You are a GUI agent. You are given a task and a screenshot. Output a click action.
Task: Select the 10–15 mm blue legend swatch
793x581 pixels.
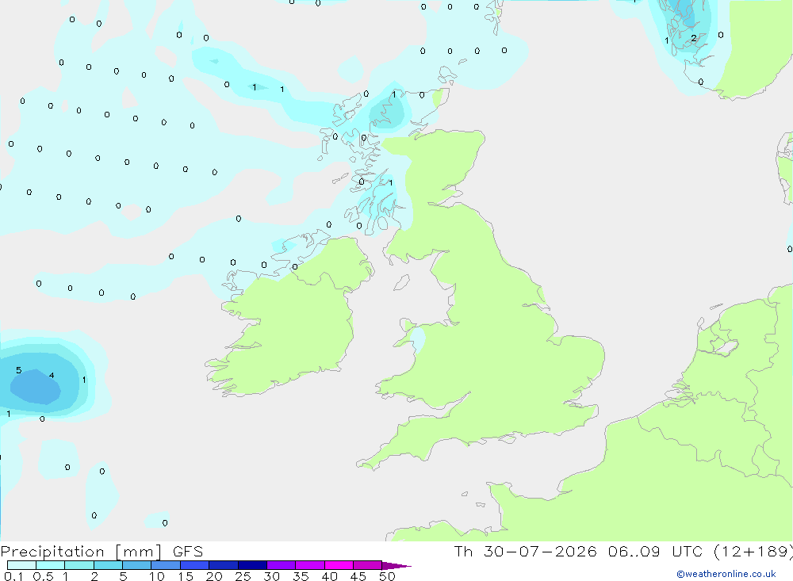pyautogui.click(x=166, y=565)
